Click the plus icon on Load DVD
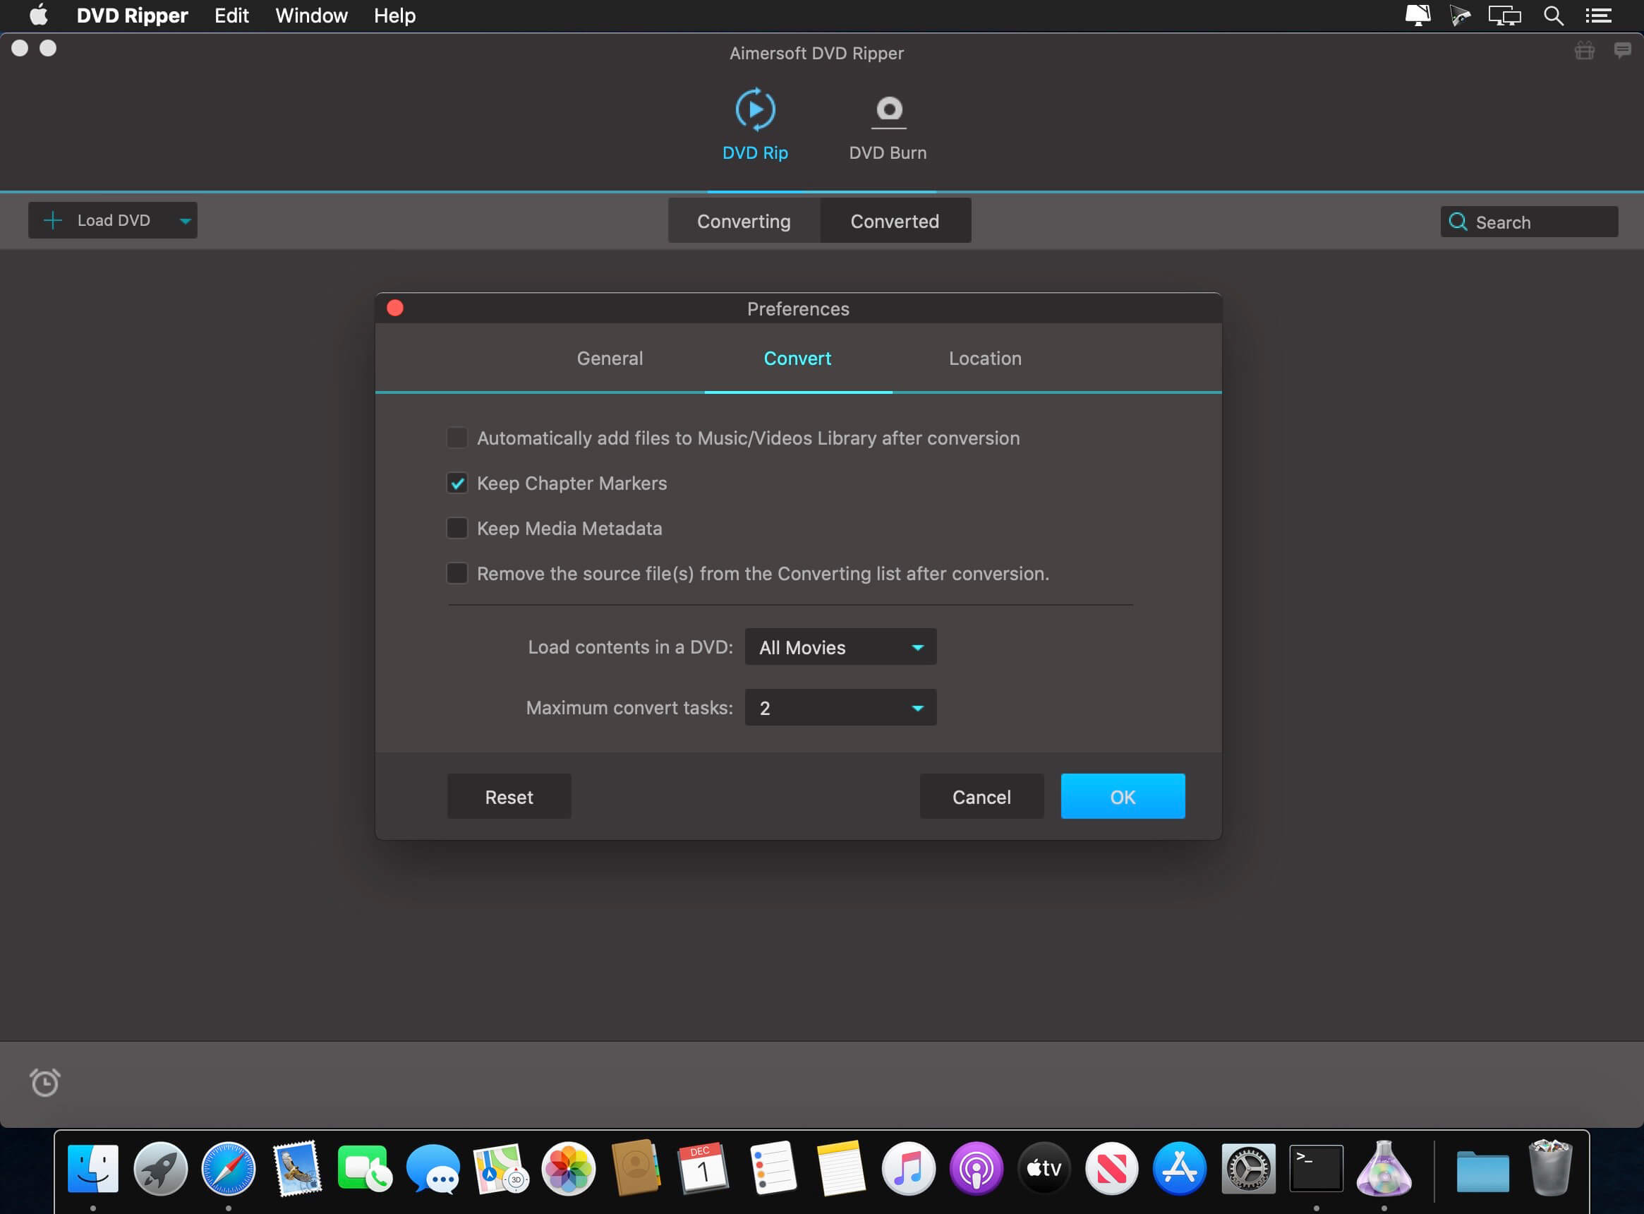 53,220
